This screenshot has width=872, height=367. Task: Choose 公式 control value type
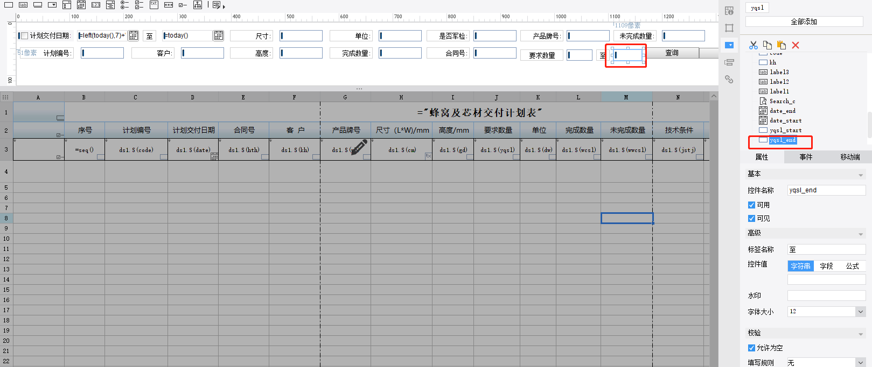pyautogui.click(x=852, y=266)
